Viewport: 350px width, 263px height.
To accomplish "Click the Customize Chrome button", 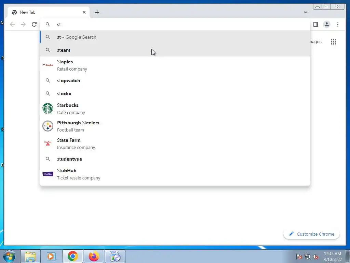I will pyautogui.click(x=312, y=234).
